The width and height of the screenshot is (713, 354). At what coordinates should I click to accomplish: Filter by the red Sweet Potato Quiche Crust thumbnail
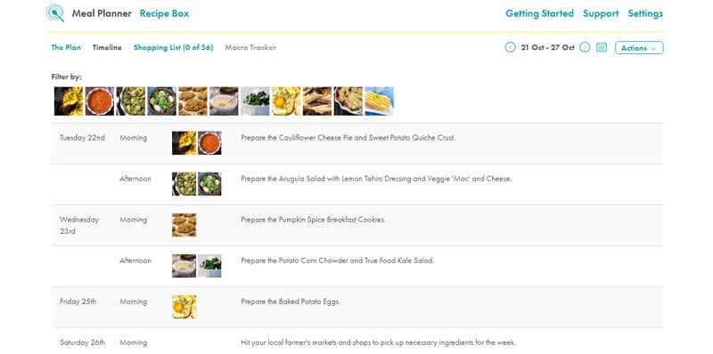click(100, 101)
